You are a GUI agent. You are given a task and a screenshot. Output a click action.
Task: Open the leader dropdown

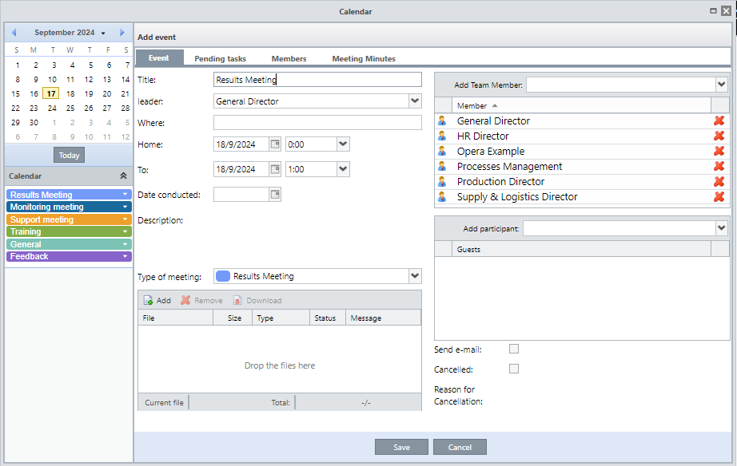[x=415, y=101]
